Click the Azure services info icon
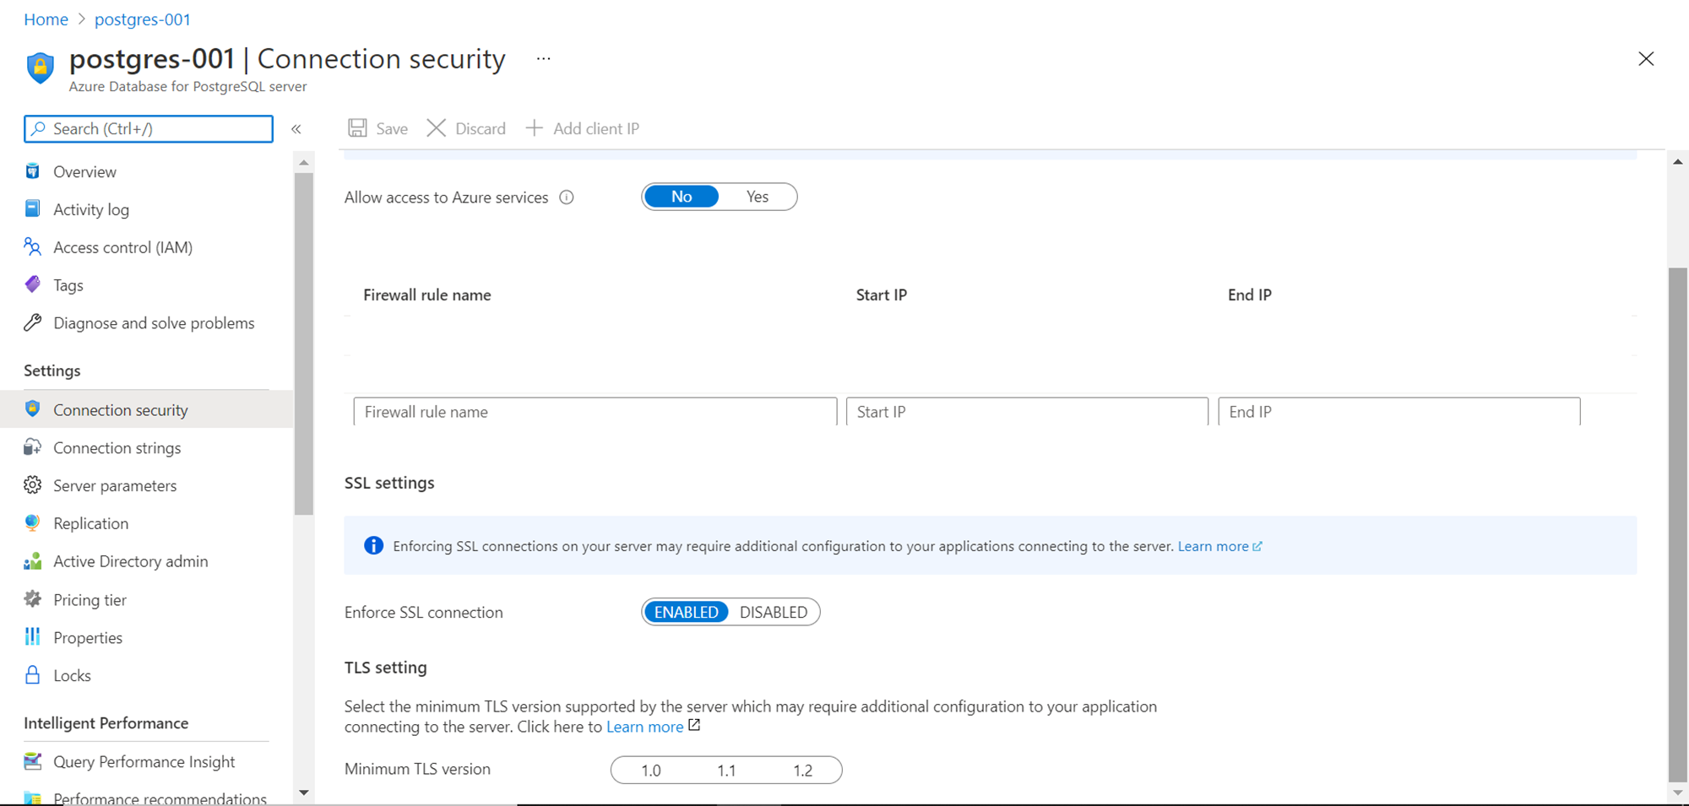Screen dimensions: 1689x806 click(x=567, y=197)
